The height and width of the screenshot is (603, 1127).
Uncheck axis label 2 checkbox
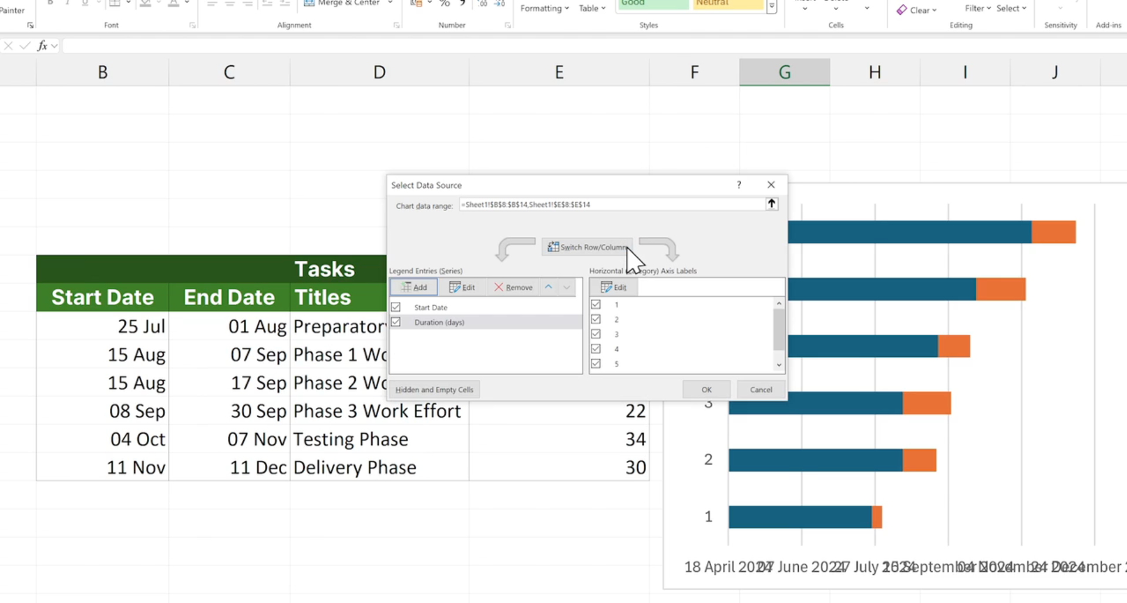point(596,319)
